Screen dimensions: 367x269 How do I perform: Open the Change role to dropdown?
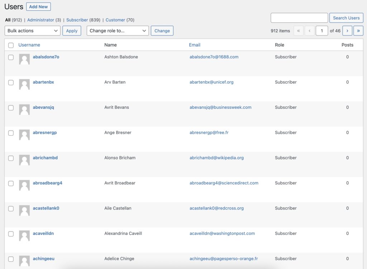118,31
